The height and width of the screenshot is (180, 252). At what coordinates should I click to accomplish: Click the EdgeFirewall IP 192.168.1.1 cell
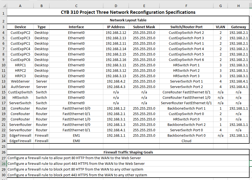coord(116,136)
